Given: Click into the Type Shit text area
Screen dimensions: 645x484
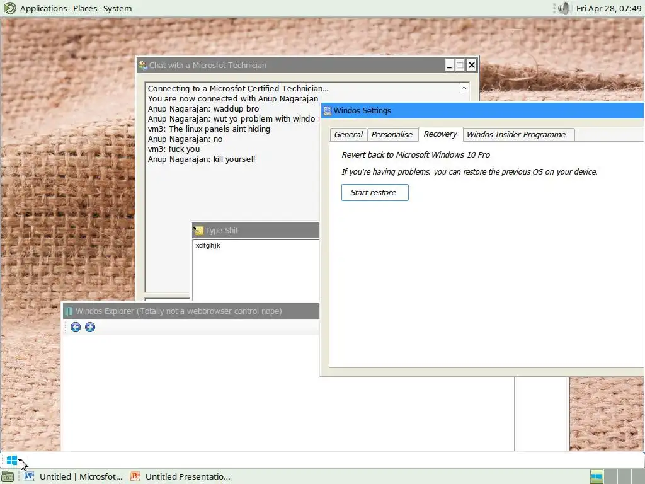Looking at the screenshot, I should (x=256, y=270).
